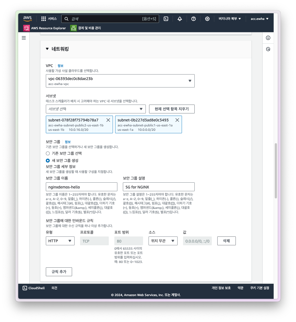Open the help question mark icon
This screenshot has height=322, width=296.
click(x=194, y=19)
